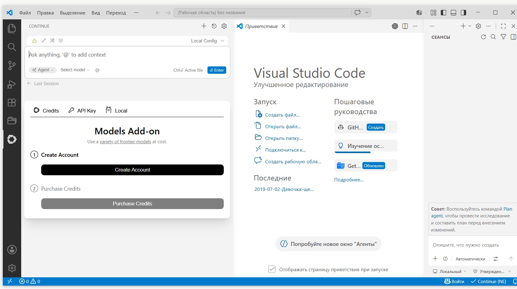Click the tools icon in Continue toolbar
The width and height of the screenshot is (517, 289).
click(x=52, y=41)
